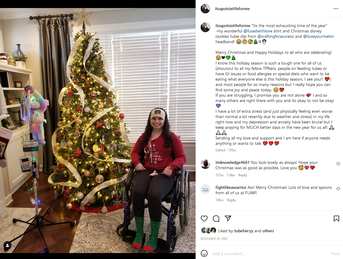Open the three-dot more options menu
Screen dimensions: 343x259
pyautogui.click(x=336, y=9)
